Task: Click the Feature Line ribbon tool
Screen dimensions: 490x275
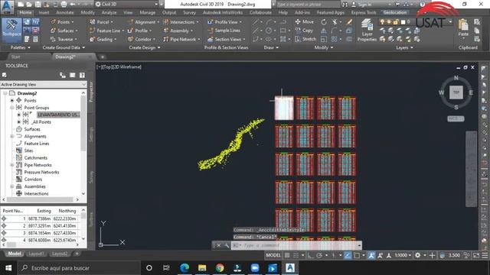Action: pos(106,31)
